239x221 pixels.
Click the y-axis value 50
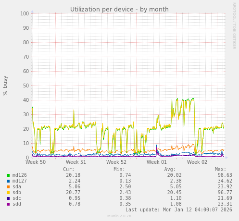(x=26, y=86)
